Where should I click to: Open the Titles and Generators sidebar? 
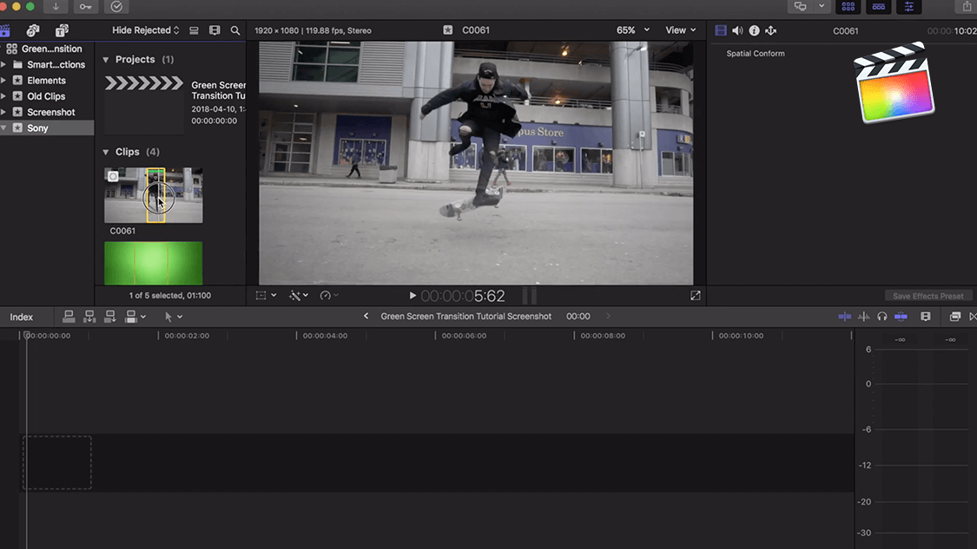(62, 30)
